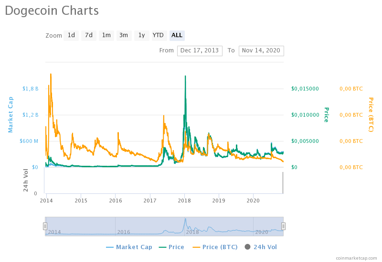
Task: Select the 7d zoom range
Action: (89, 35)
